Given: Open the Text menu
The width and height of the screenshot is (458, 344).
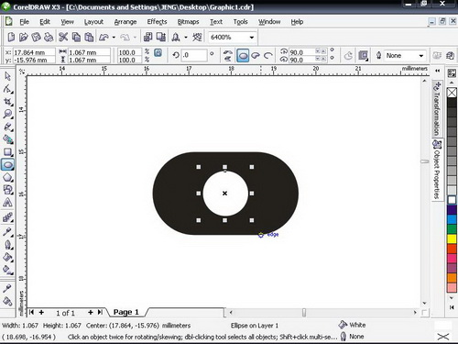Looking at the screenshot, I should click(x=216, y=22).
